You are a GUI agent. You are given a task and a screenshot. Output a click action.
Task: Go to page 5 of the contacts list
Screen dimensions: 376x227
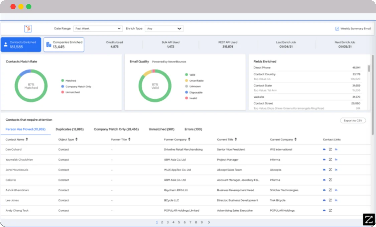179,222
